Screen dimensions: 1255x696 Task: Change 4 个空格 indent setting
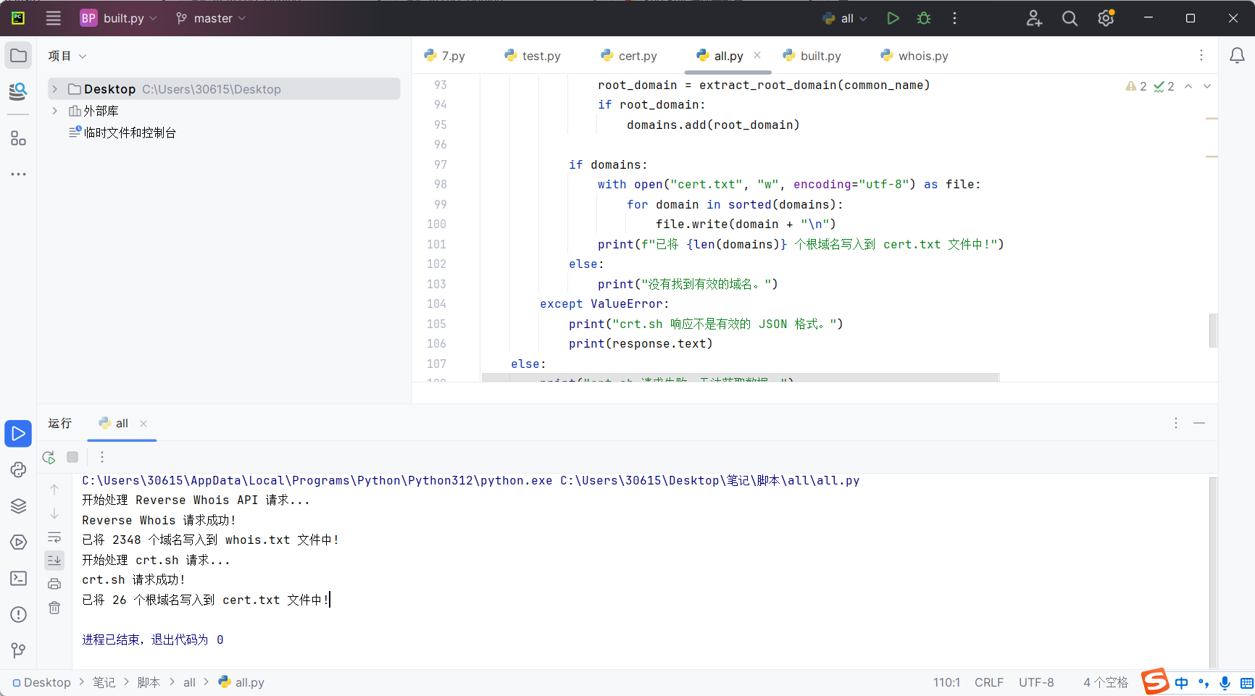[x=1106, y=682]
